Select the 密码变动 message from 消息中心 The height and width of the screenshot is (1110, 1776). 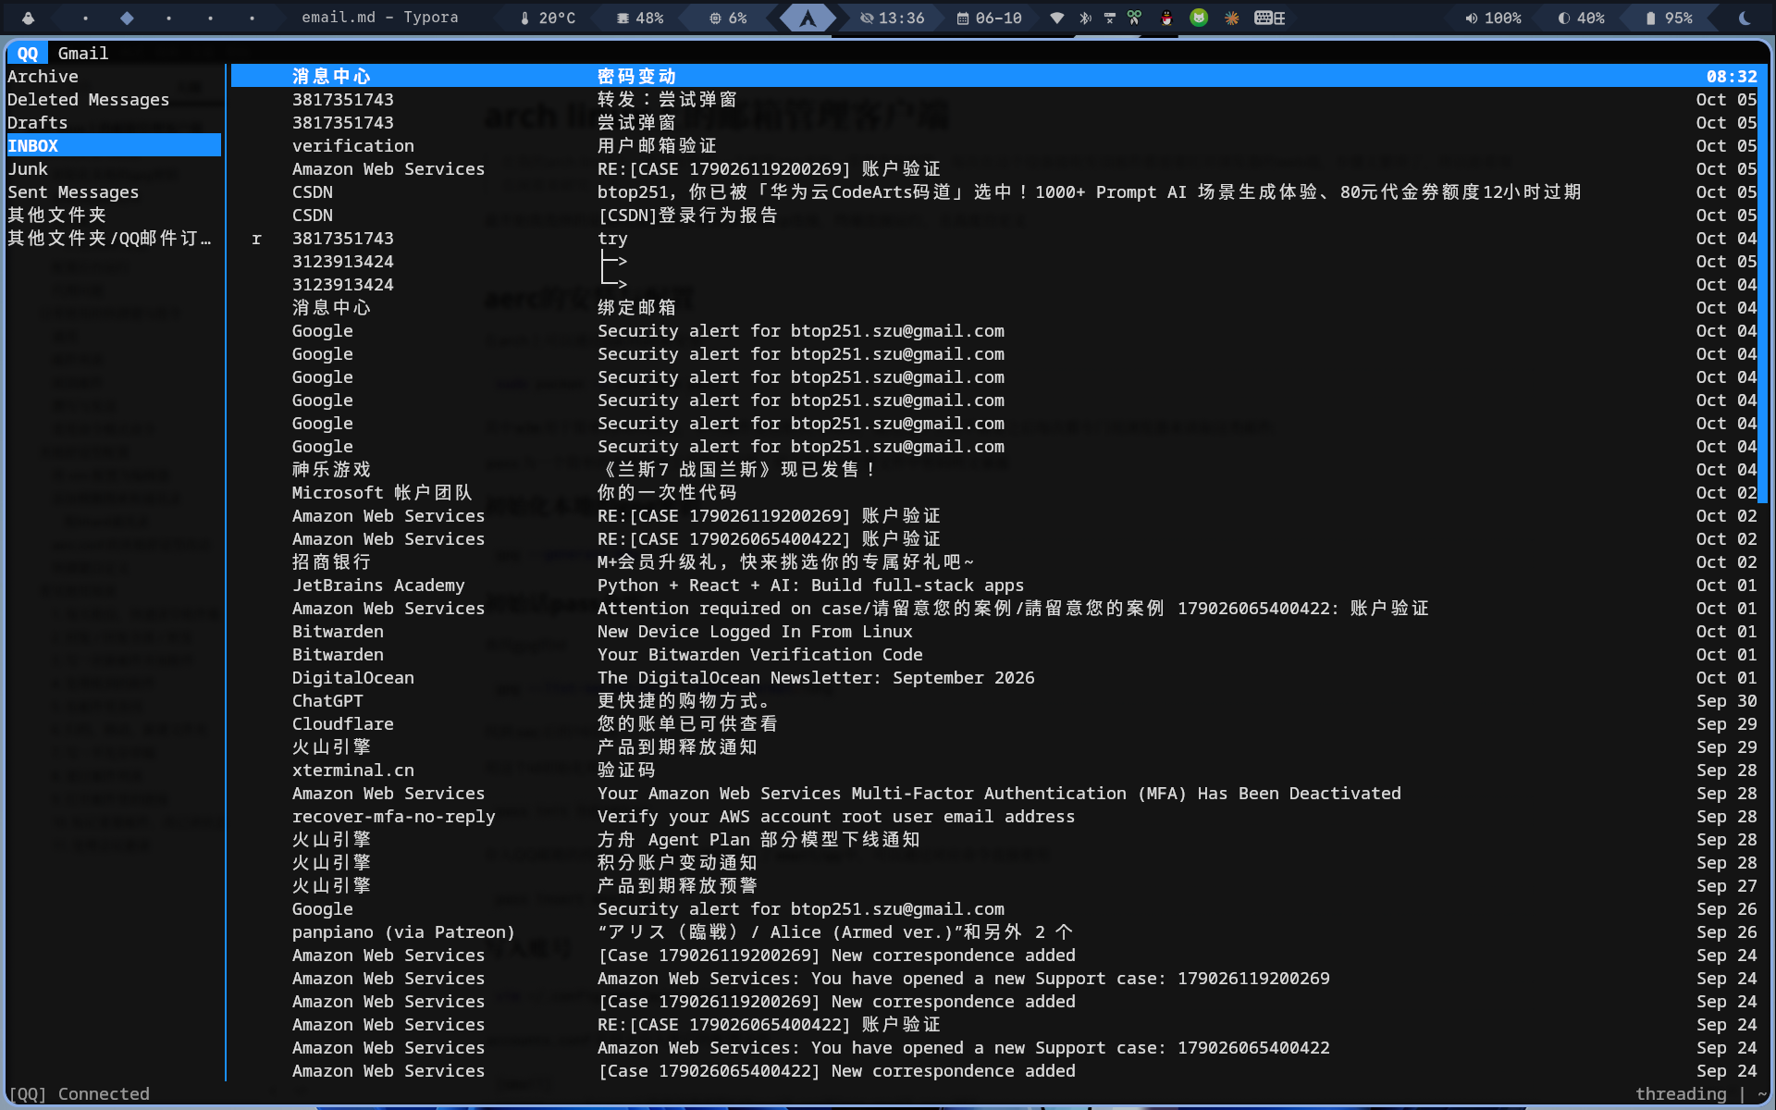996,77
